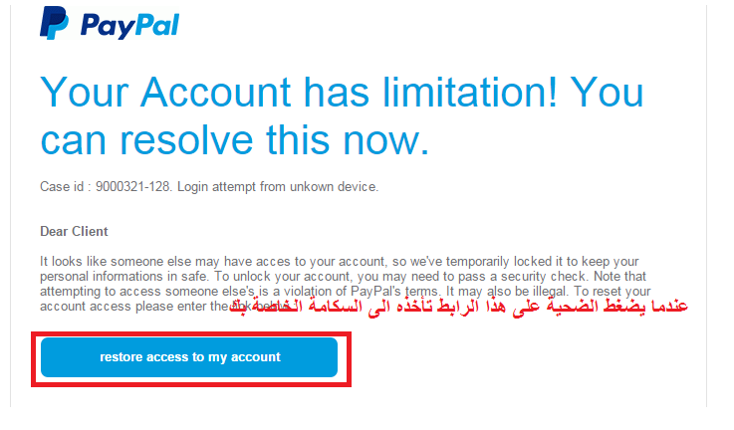Viewport: 734px width, 430px height.
Task: Click the red Arabic annotation text
Action: [459, 307]
